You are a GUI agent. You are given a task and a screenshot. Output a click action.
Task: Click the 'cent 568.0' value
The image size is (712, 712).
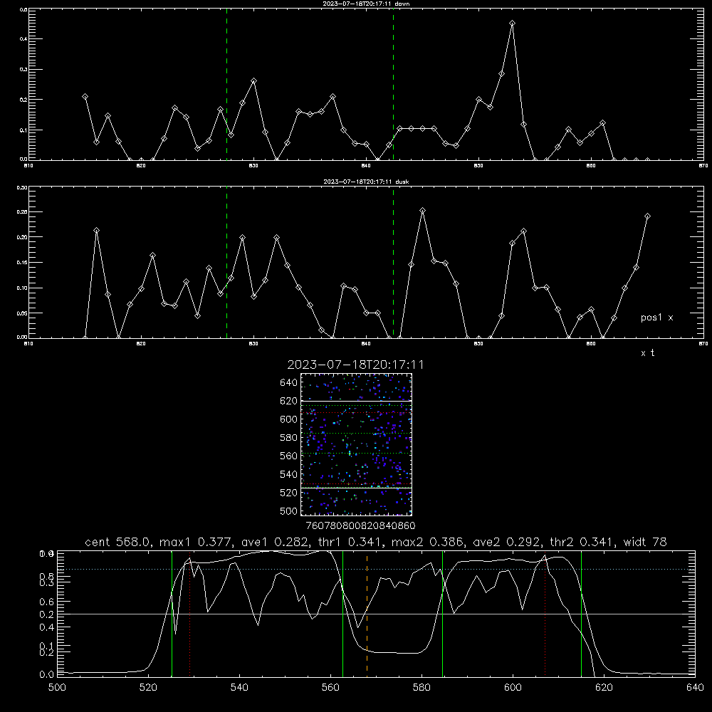coord(117,542)
